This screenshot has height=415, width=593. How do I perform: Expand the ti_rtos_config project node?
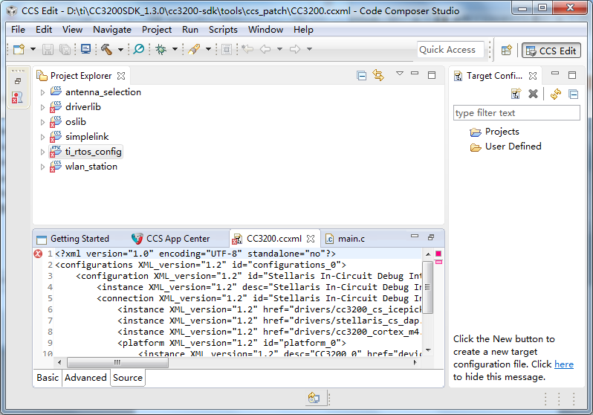tap(43, 152)
